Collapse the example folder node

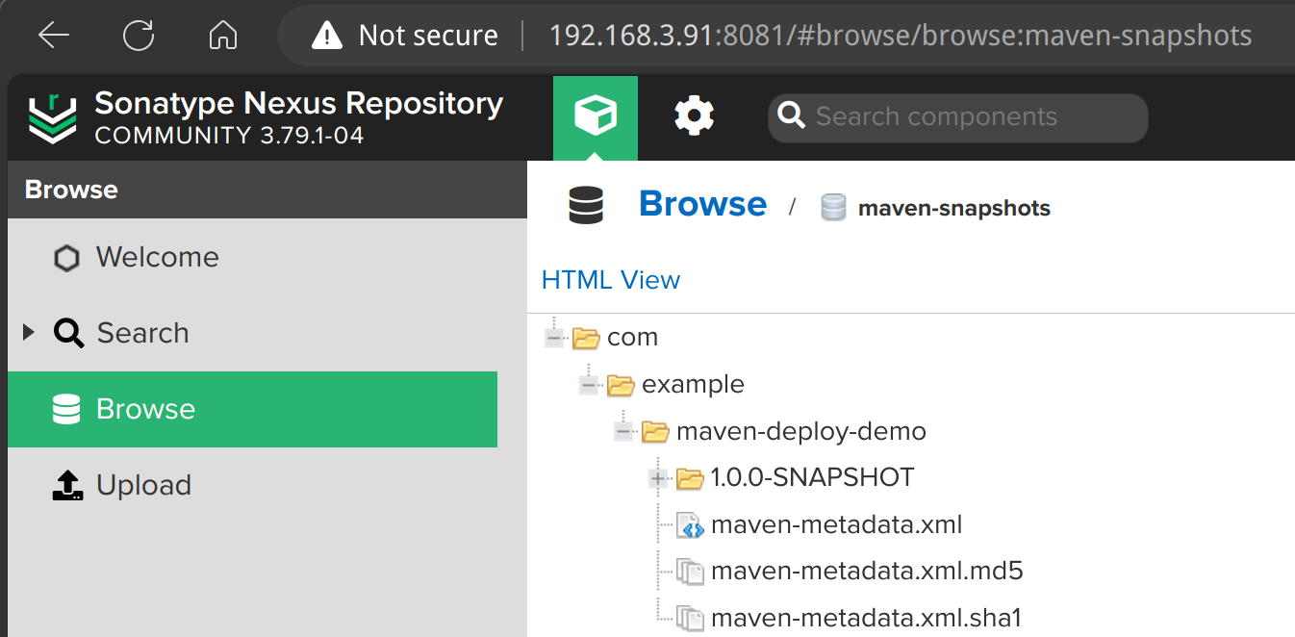click(589, 385)
